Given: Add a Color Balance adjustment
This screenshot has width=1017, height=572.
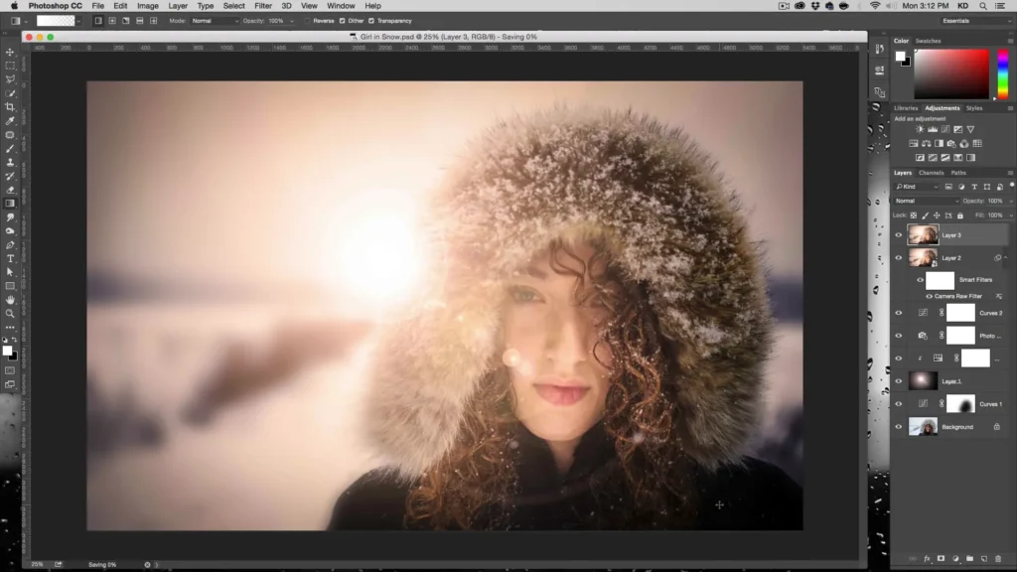Looking at the screenshot, I should (927, 143).
